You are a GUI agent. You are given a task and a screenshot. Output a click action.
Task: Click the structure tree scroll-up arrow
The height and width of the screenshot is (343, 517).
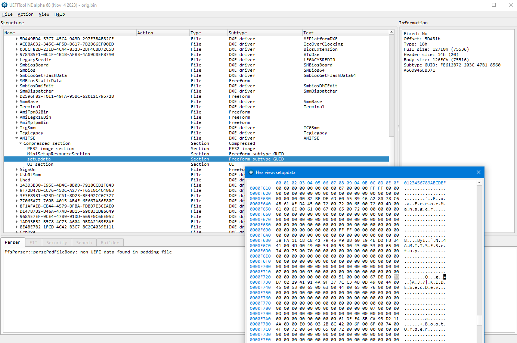click(x=391, y=32)
